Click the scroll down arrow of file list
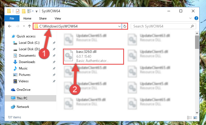Viewport: 206px width, 125px height. pos(197,112)
